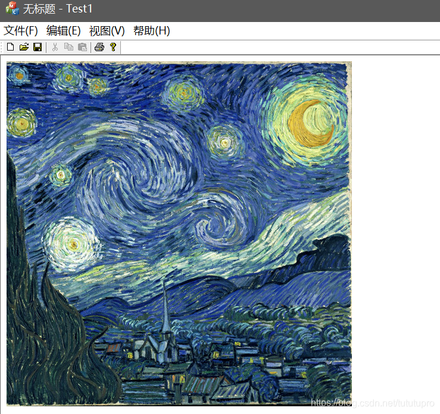
Task: Click the Paste clipboard toolbar icon
Action: click(x=82, y=47)
